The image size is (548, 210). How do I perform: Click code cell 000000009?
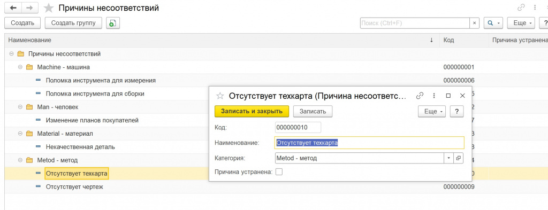point(459,186)
